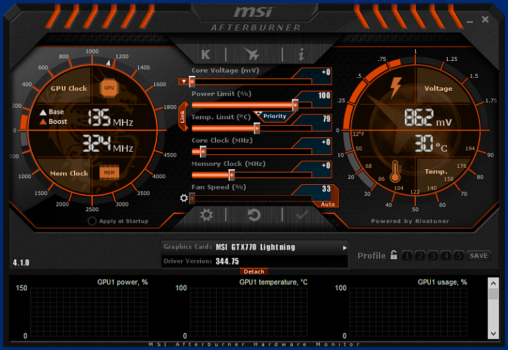Click the Power Limit slider handle

(295, 105)
